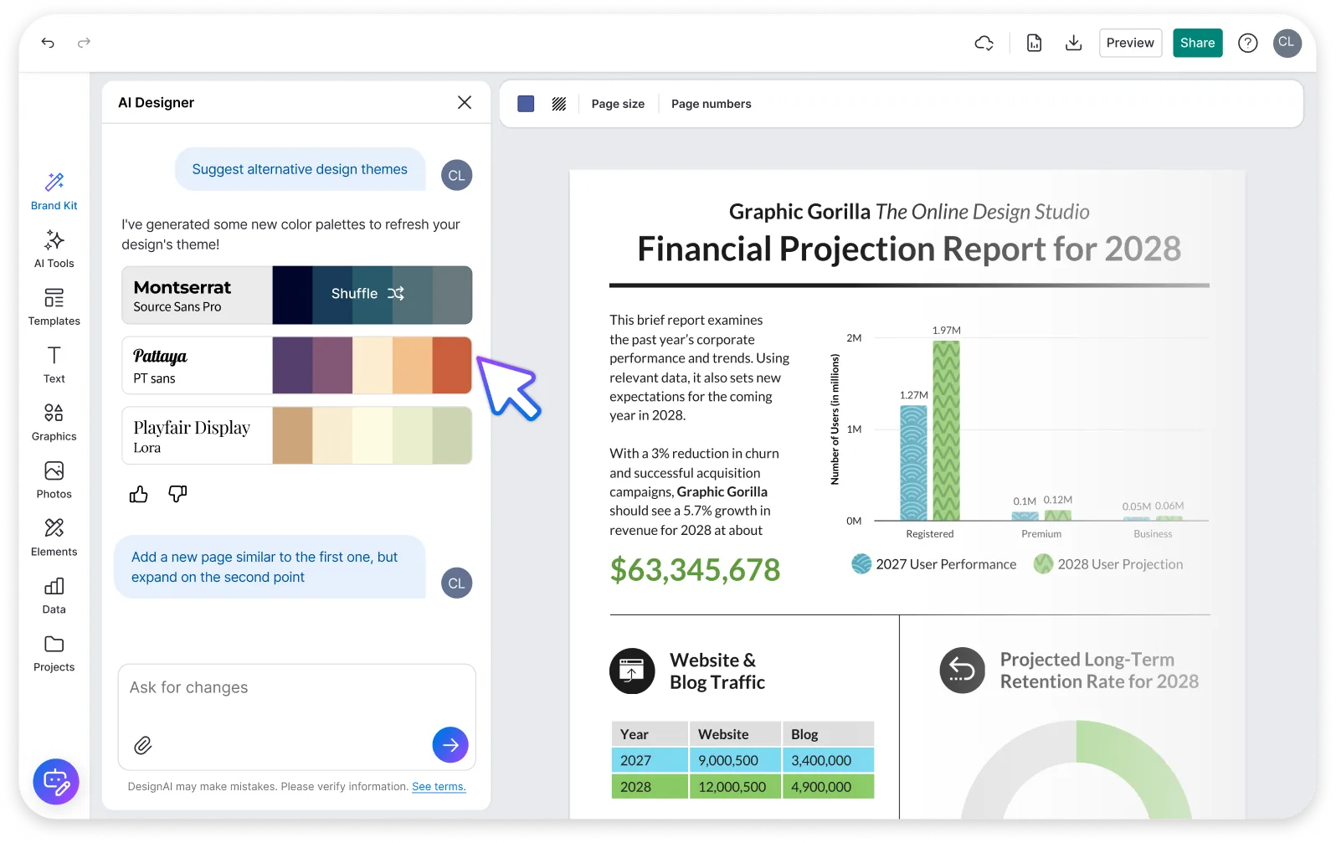Send message with the blue arrow button
Image resolution: width=1336 pixels, height=843 pixels.
[450, 745]
